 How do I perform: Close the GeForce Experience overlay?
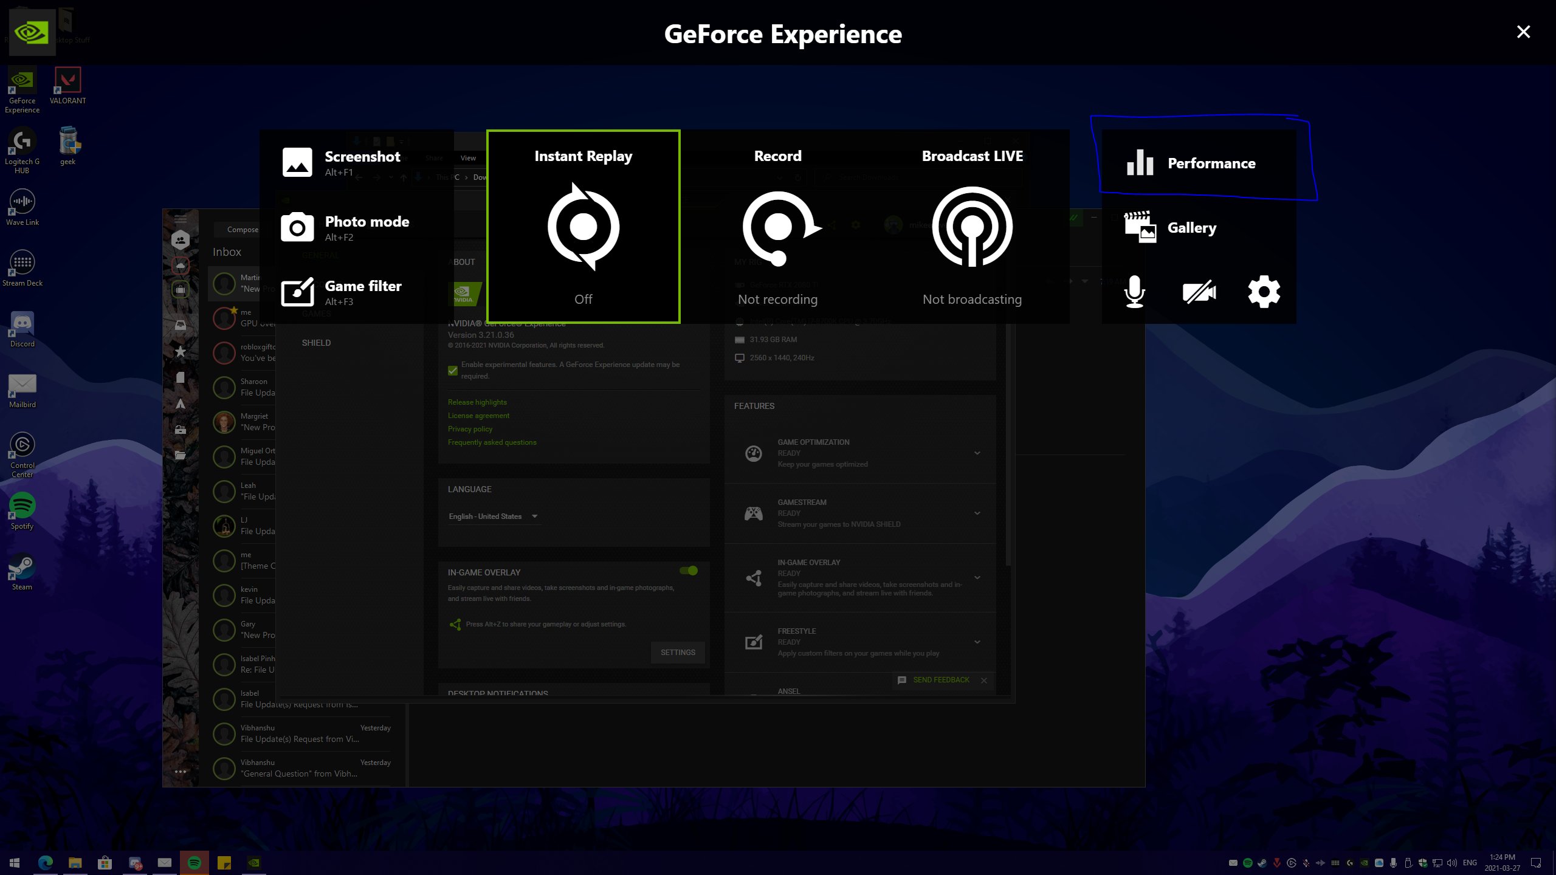[x=1523, y=32]
